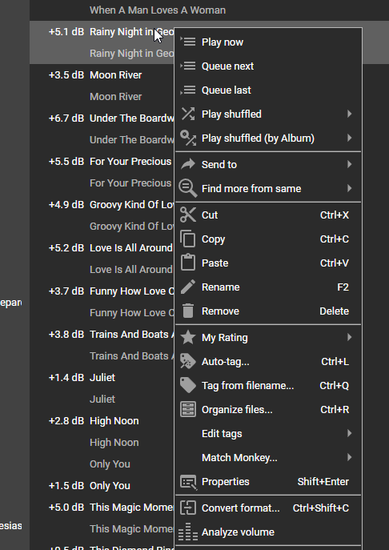Open the Edit tags submenu arrow
This screenshot has width=389, height=550.
click(349, 433)
